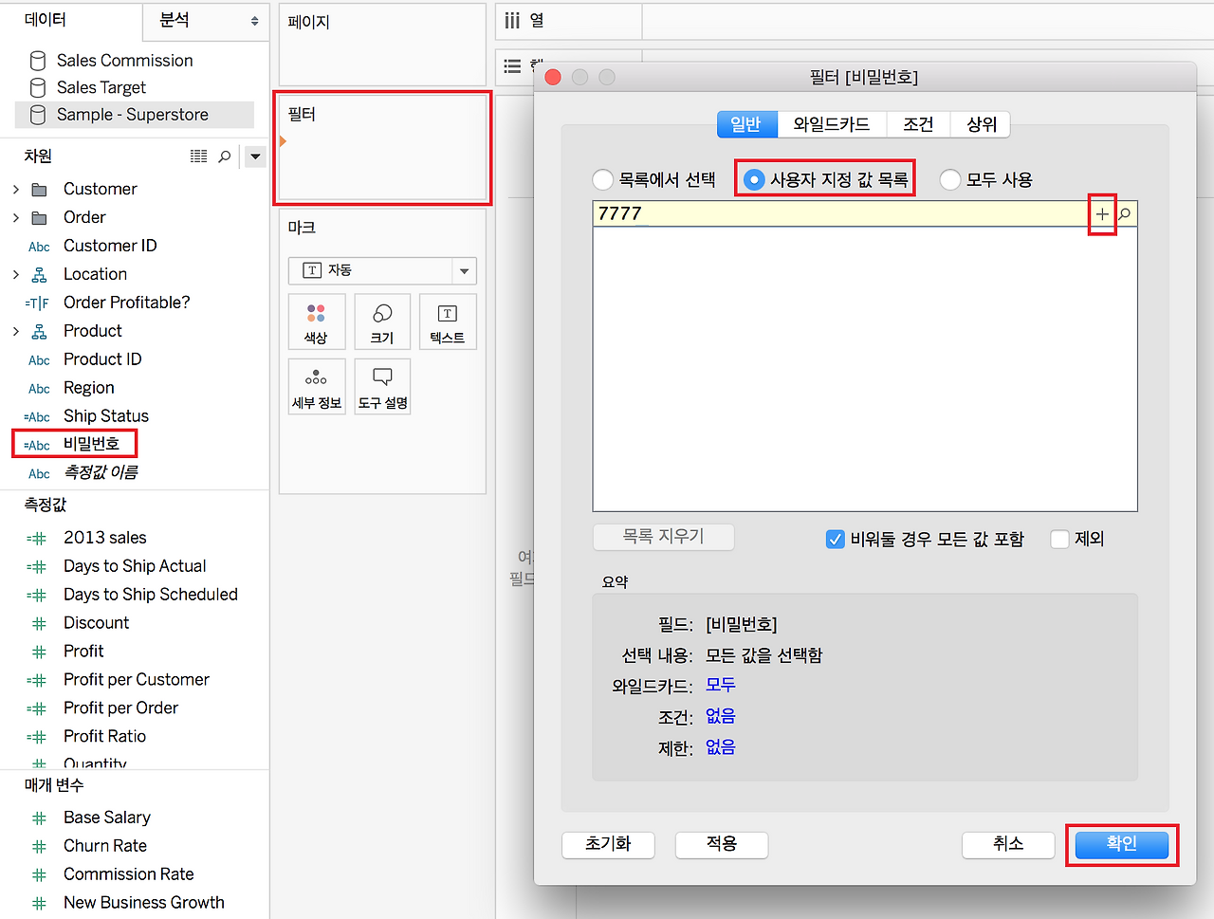Click the Order Profitable? boolean type icon

(x=37, y=303)
